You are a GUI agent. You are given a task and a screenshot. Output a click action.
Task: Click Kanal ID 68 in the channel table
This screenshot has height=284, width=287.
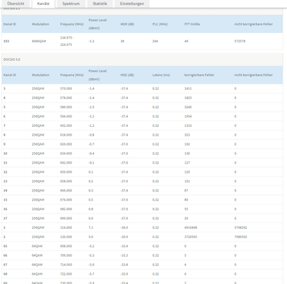pos(5,274)
